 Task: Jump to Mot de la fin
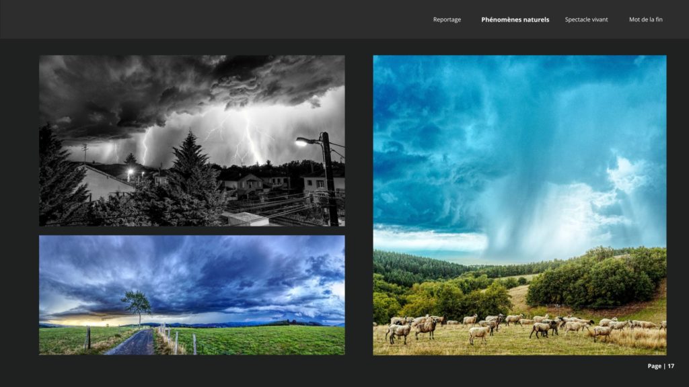point(645,19)
